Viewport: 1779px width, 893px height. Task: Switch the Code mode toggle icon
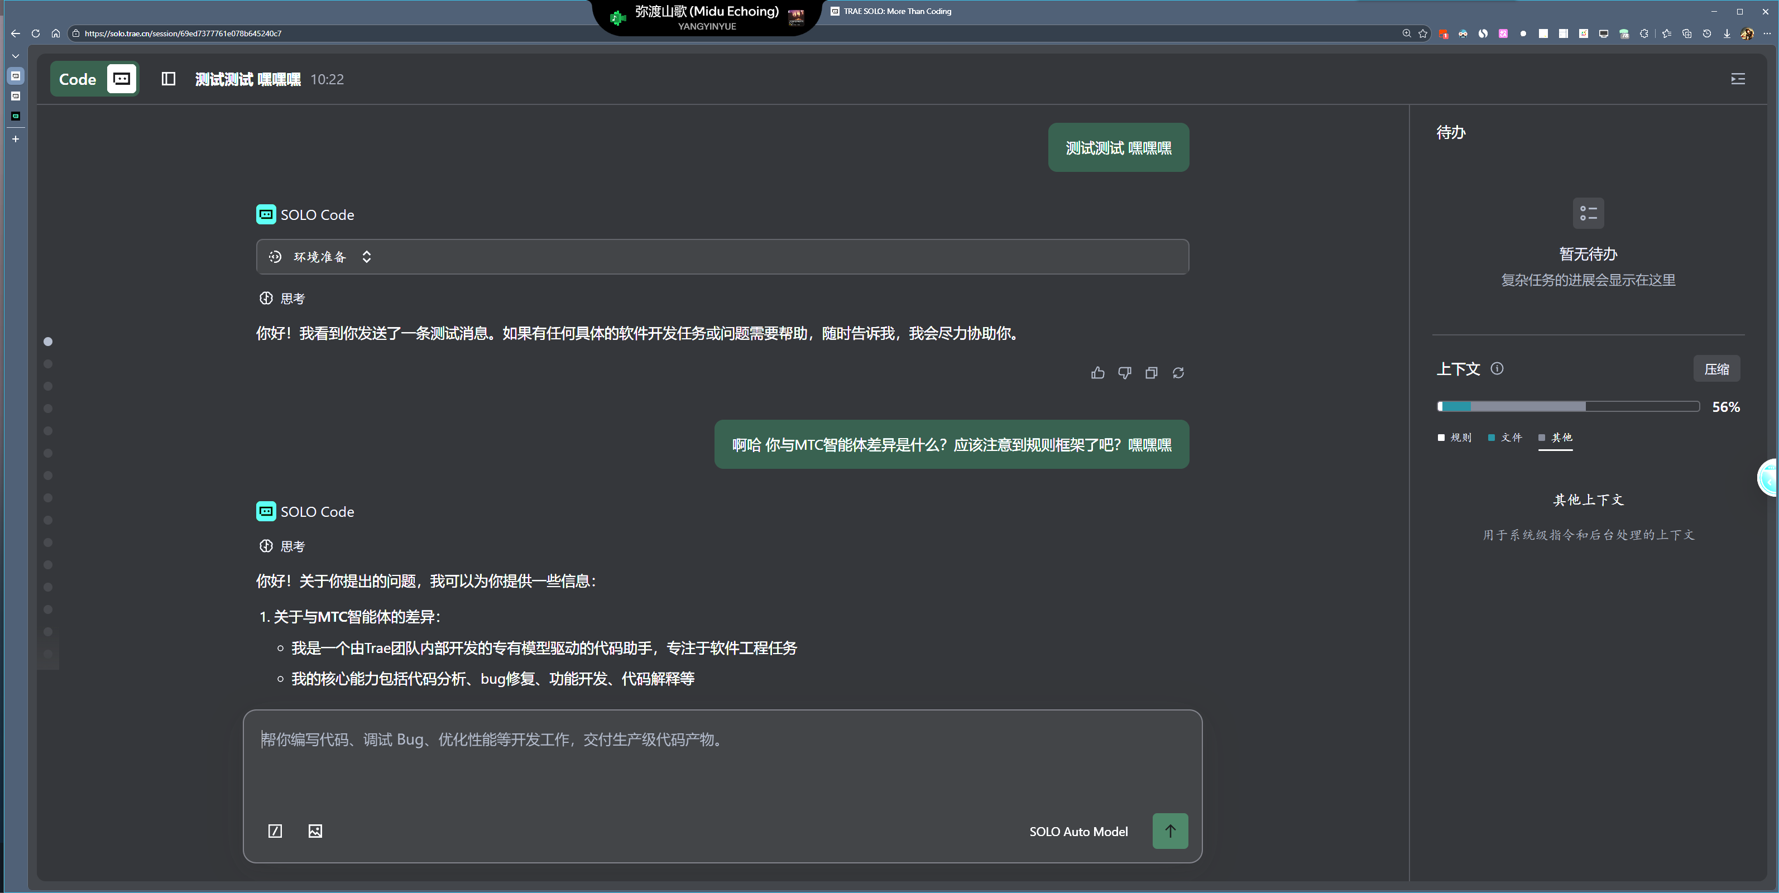122,79
